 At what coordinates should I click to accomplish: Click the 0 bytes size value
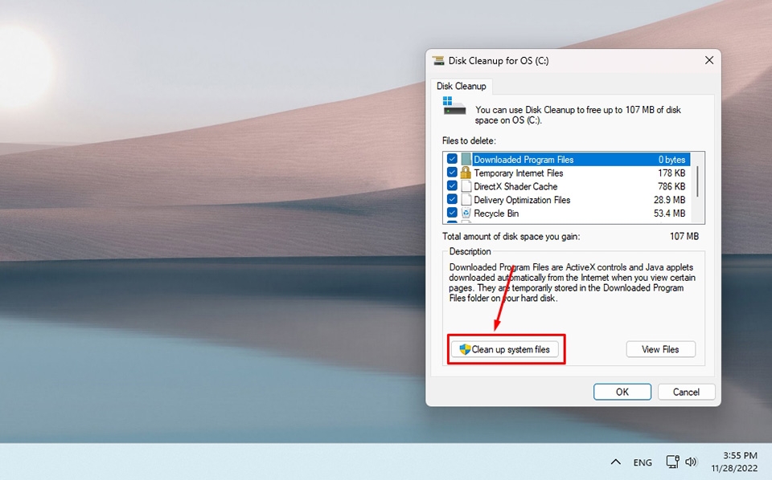coord(671,160)
